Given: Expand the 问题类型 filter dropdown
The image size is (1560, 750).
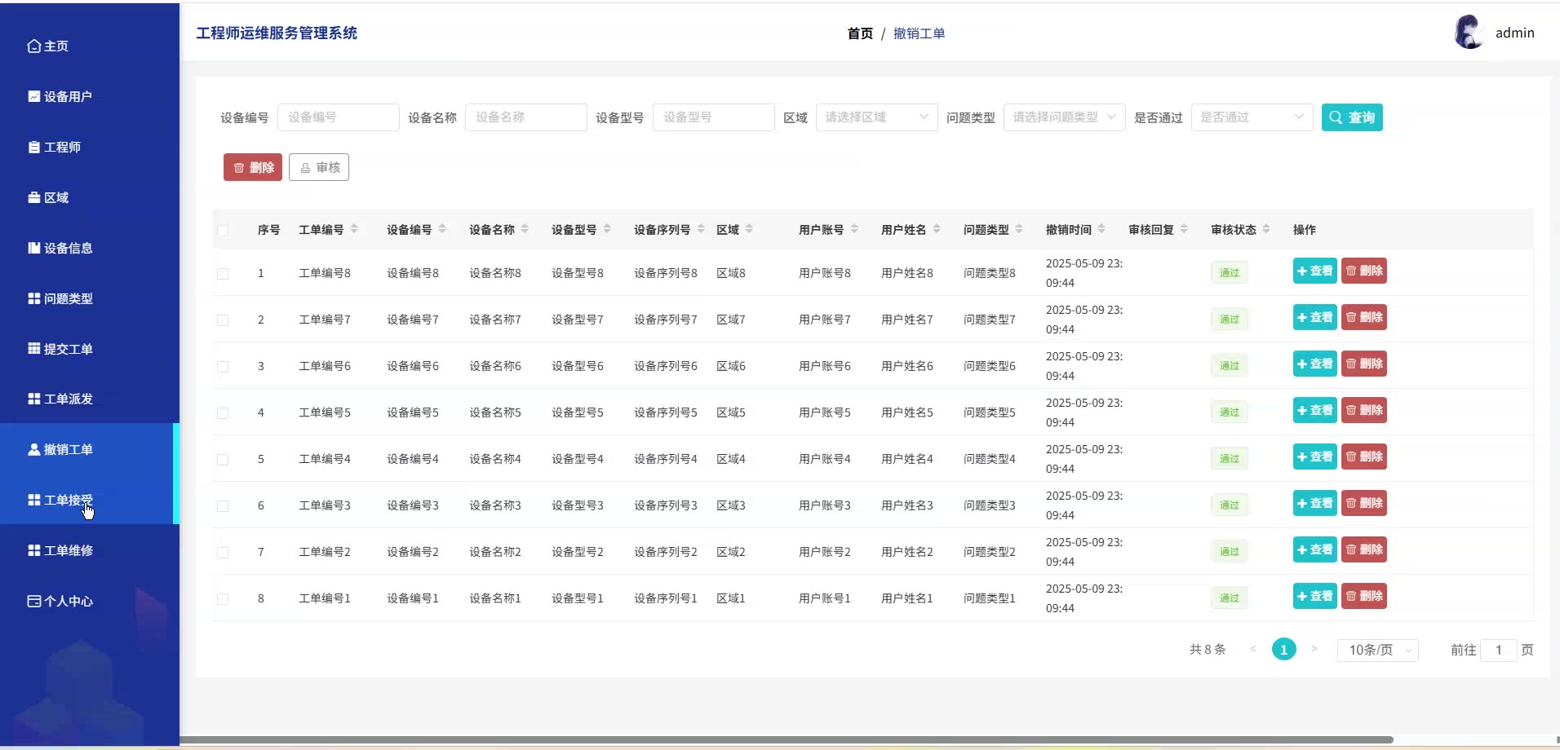Looking at the screenshot, I should click(x=1064, y=117).
